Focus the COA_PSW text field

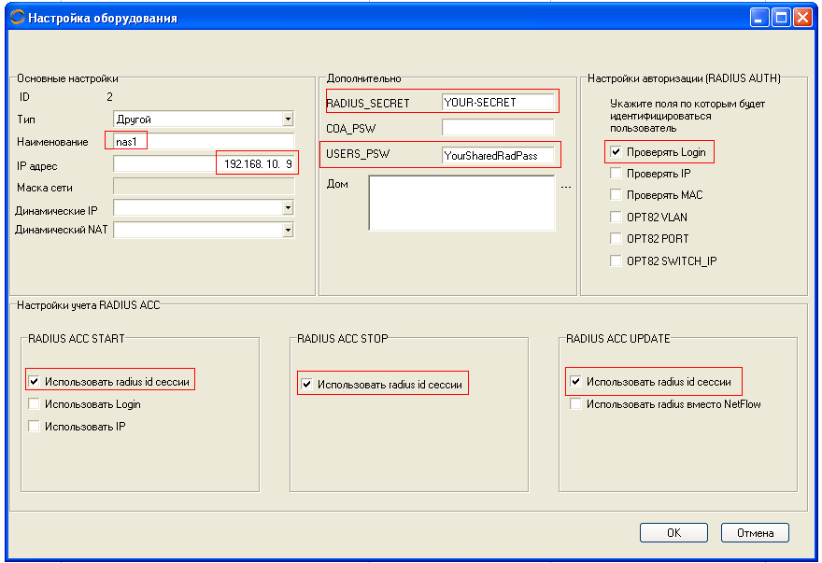tap(497, 127)
